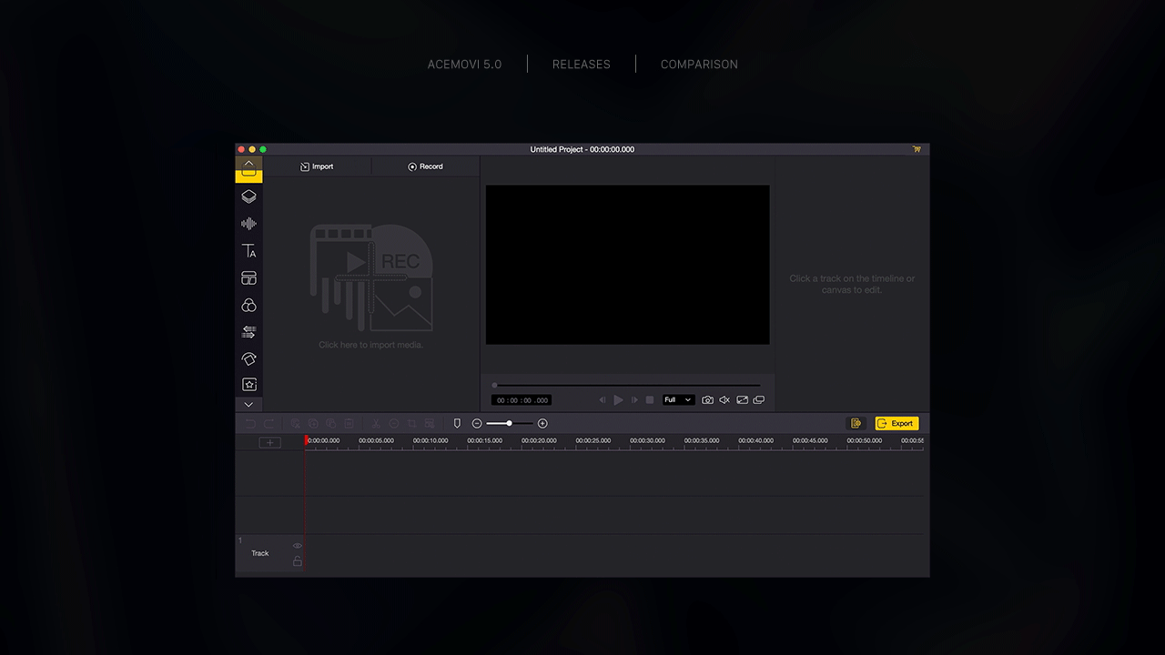The width and height of the screenshot is (1165, 655).
Task: Open the Text sidebar icon
Action: (x=248, y=251)
